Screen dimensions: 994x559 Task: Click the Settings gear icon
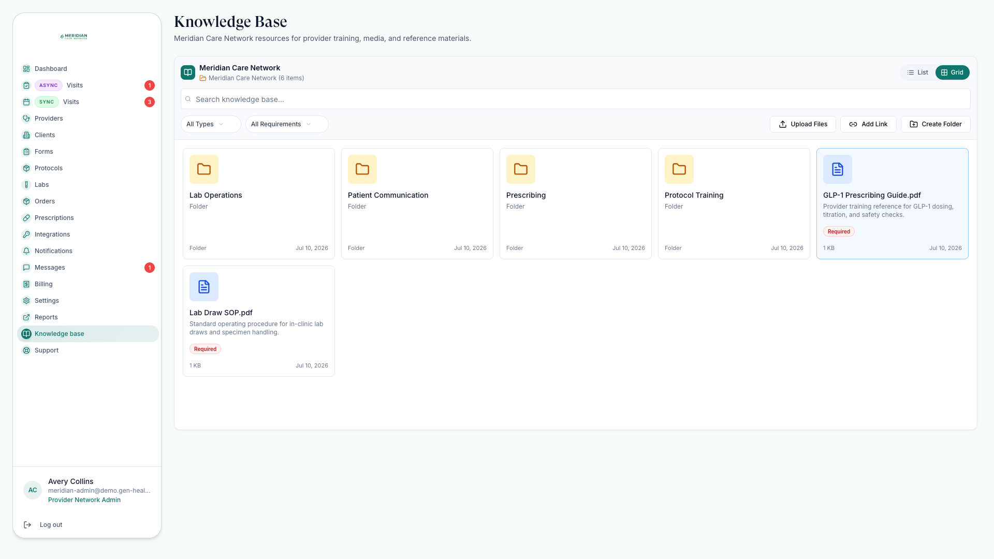26,301
